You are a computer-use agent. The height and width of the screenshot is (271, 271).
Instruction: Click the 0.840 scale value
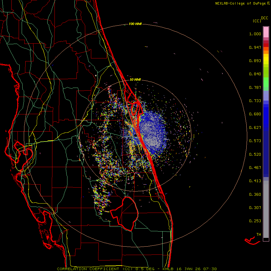255,74
